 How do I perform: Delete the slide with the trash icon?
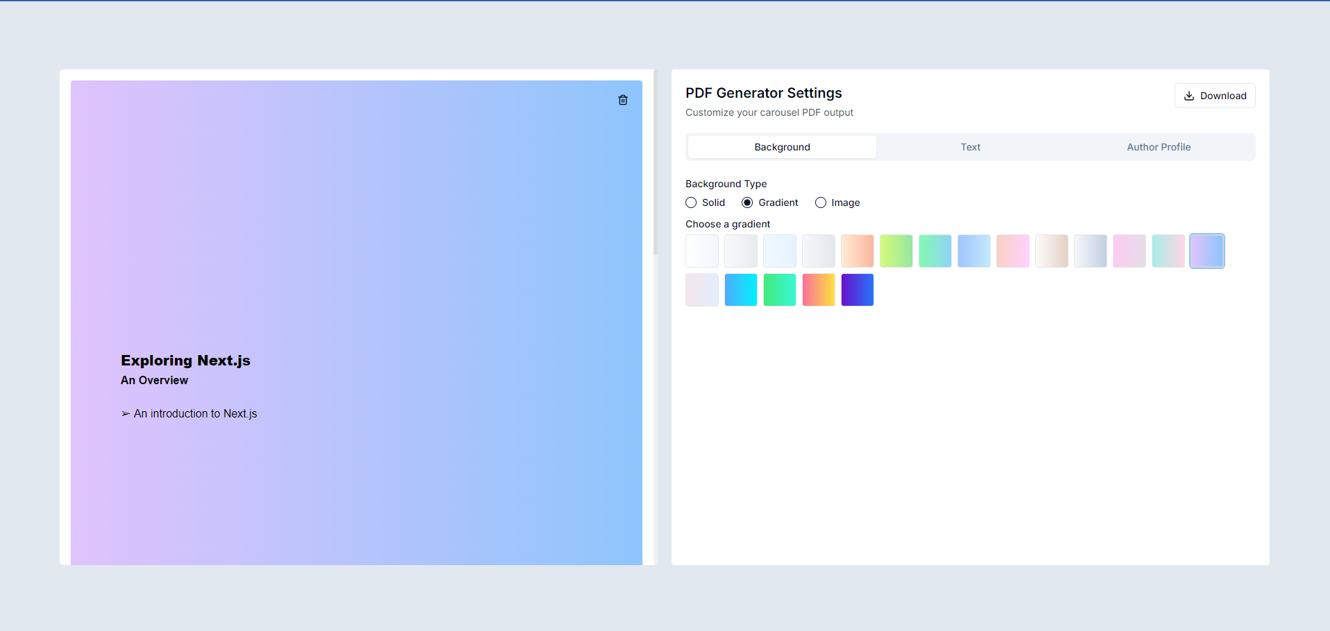(x=623, y=100)
